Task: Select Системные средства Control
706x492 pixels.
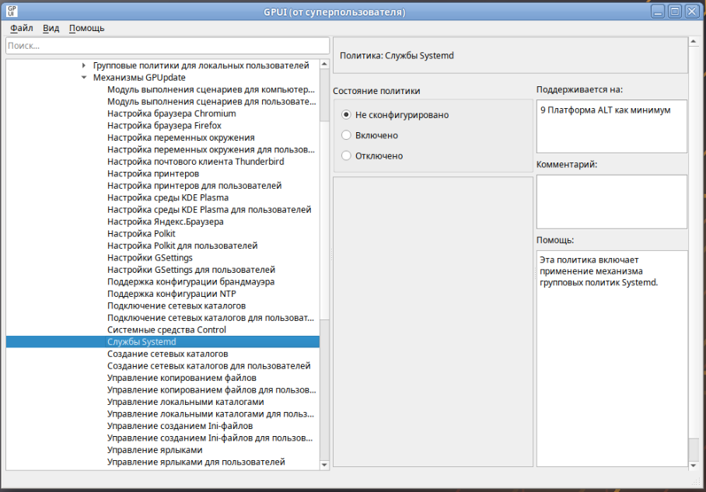Action: (166, 330)
